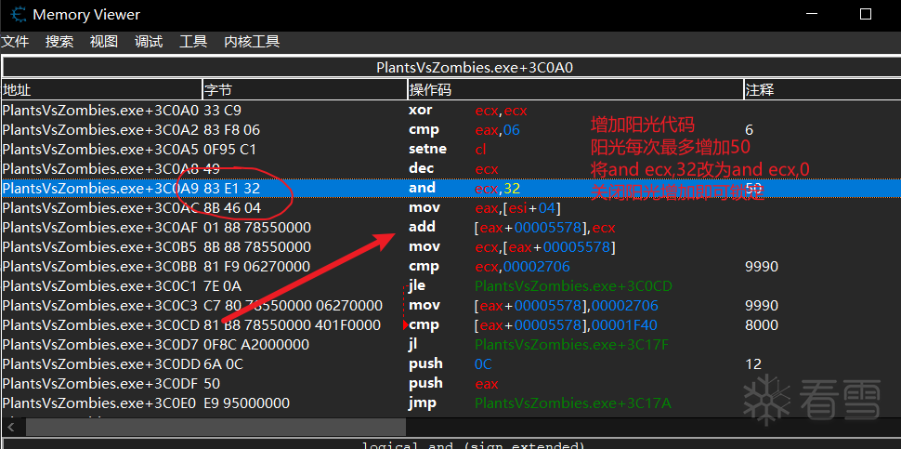Open the 搜索 menu

pyautogui.click(x=59, y=42)
